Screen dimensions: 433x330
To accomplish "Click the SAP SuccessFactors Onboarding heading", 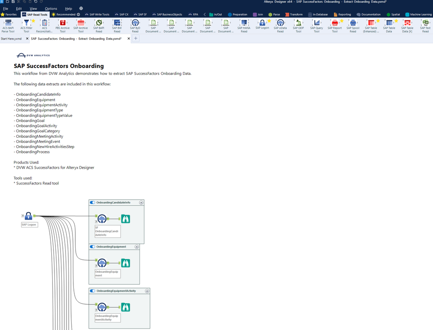I will coord(59,66).
